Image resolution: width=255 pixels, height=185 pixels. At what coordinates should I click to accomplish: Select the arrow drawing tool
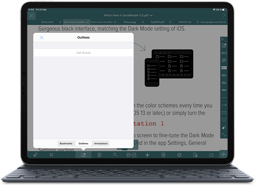tap(224, 105)
